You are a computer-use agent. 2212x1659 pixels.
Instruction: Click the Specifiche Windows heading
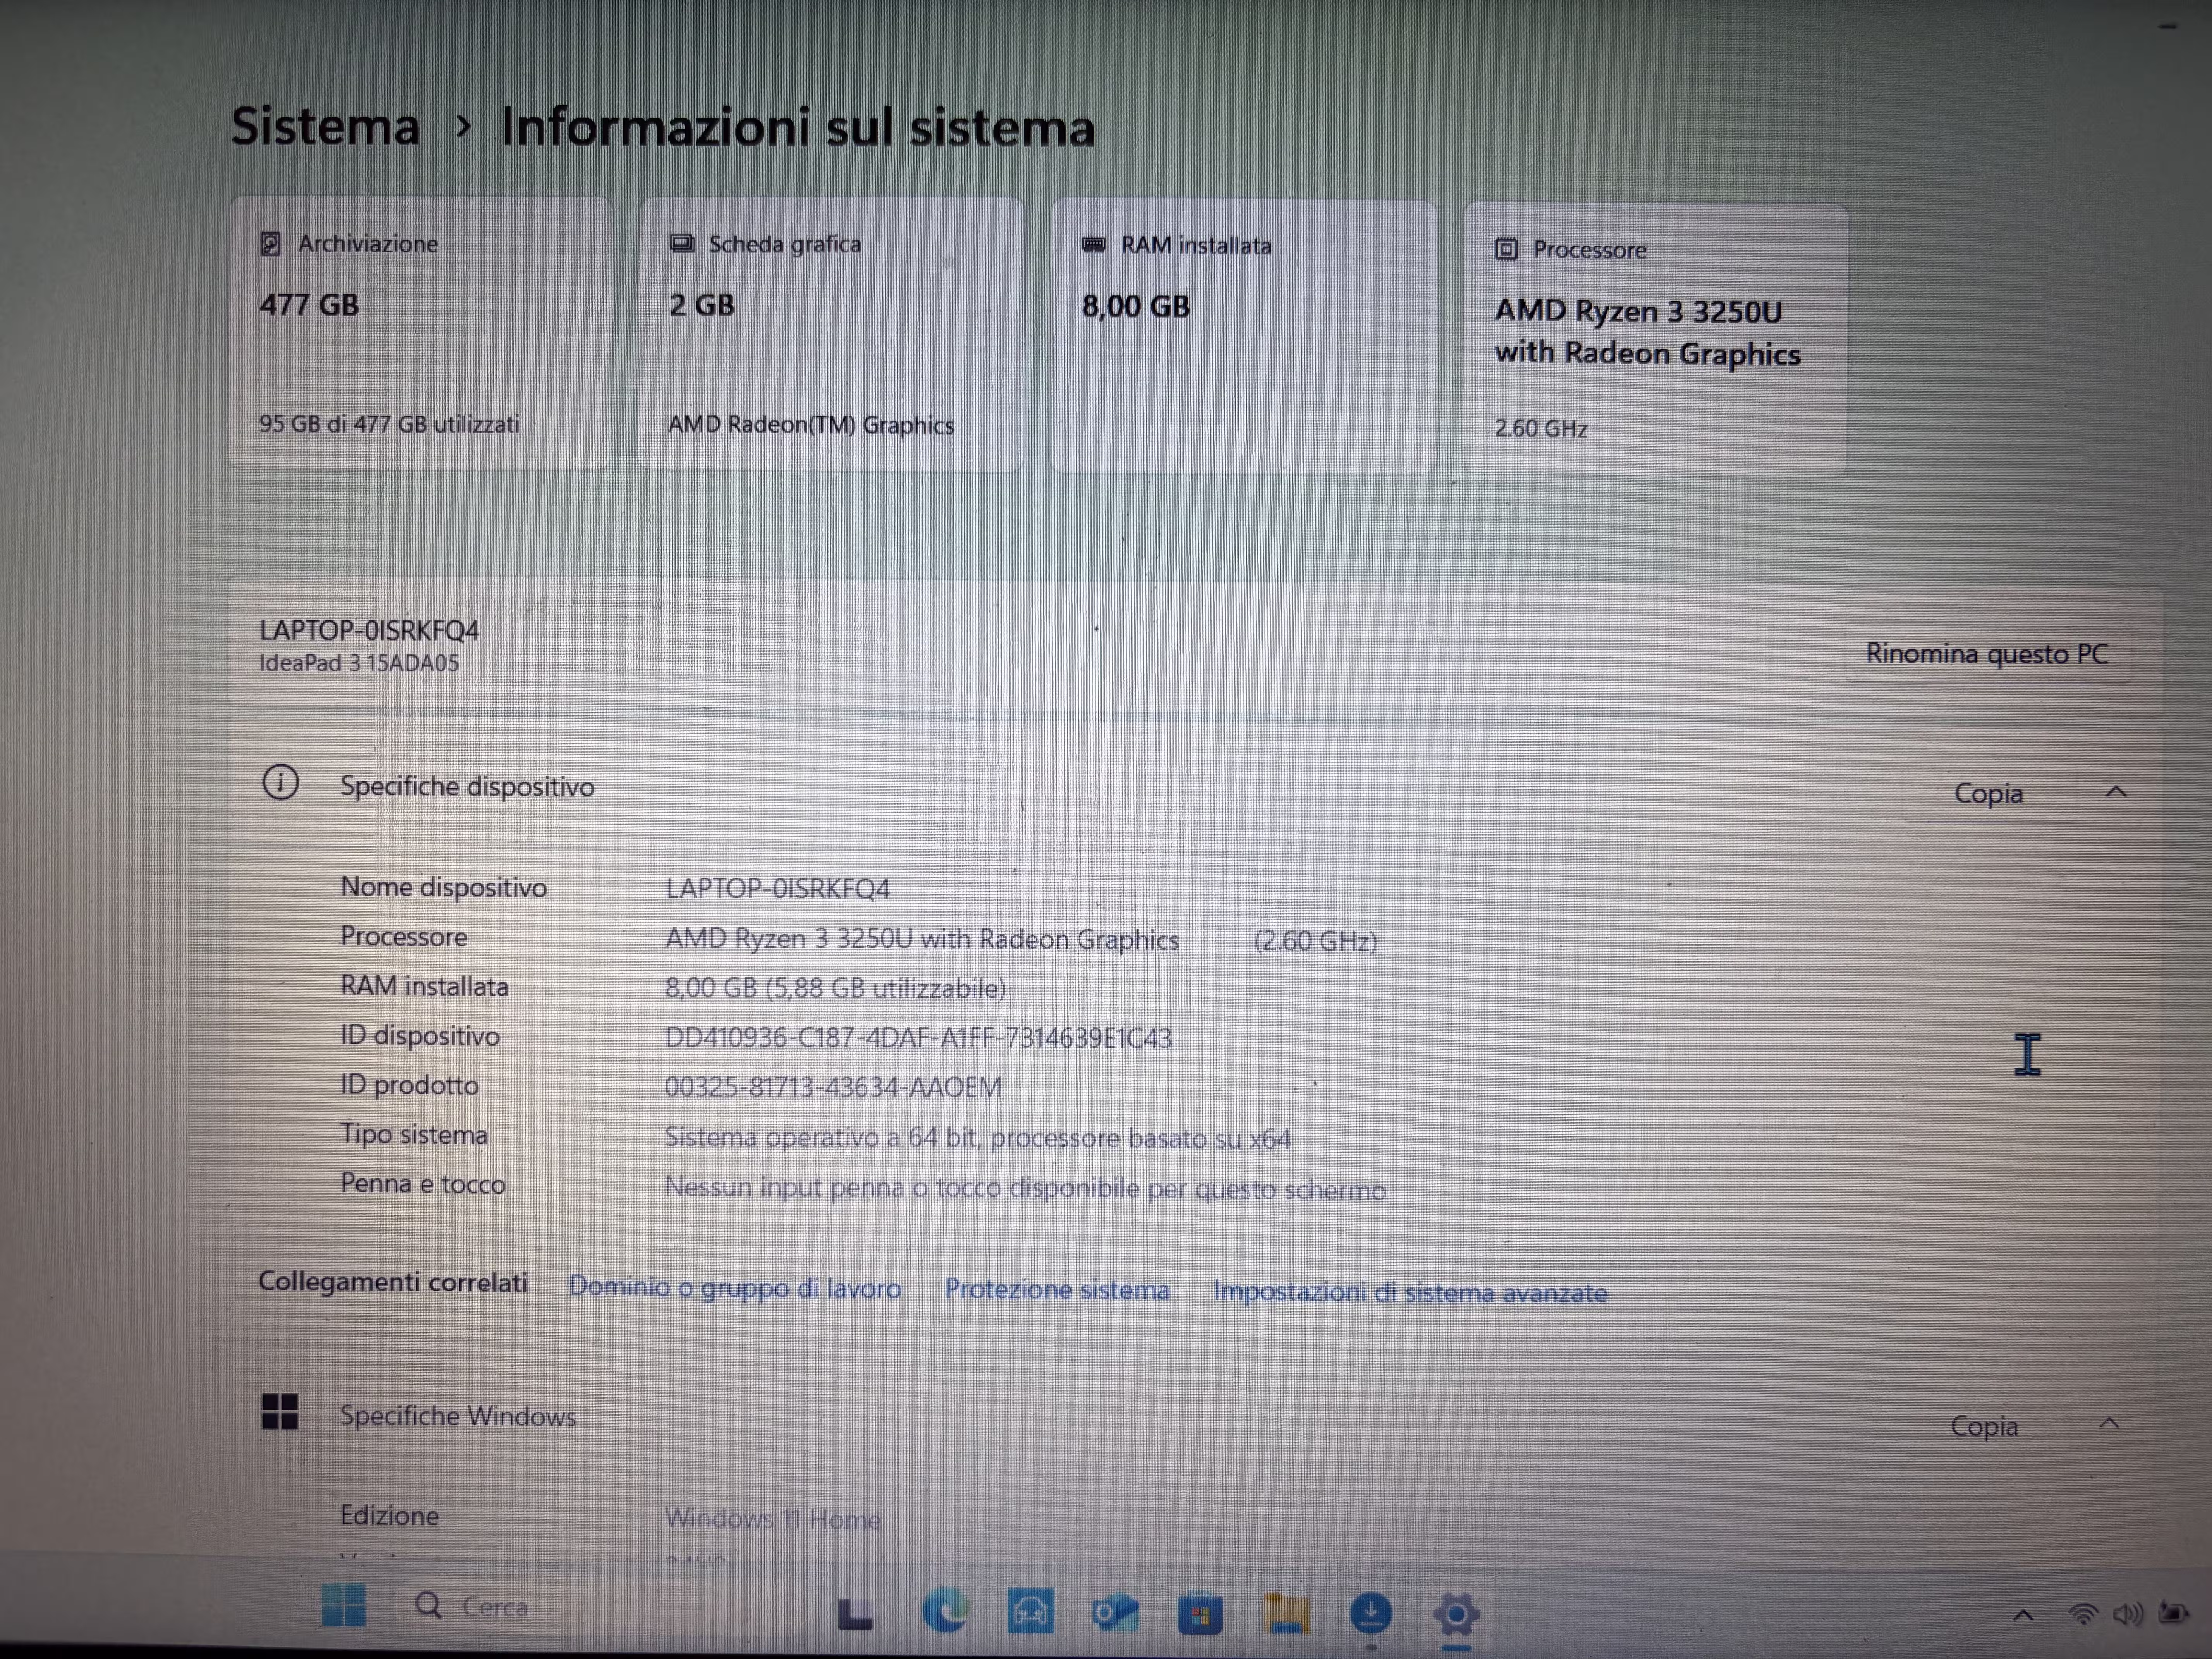pyautogui.click(x=458, y=1417)
